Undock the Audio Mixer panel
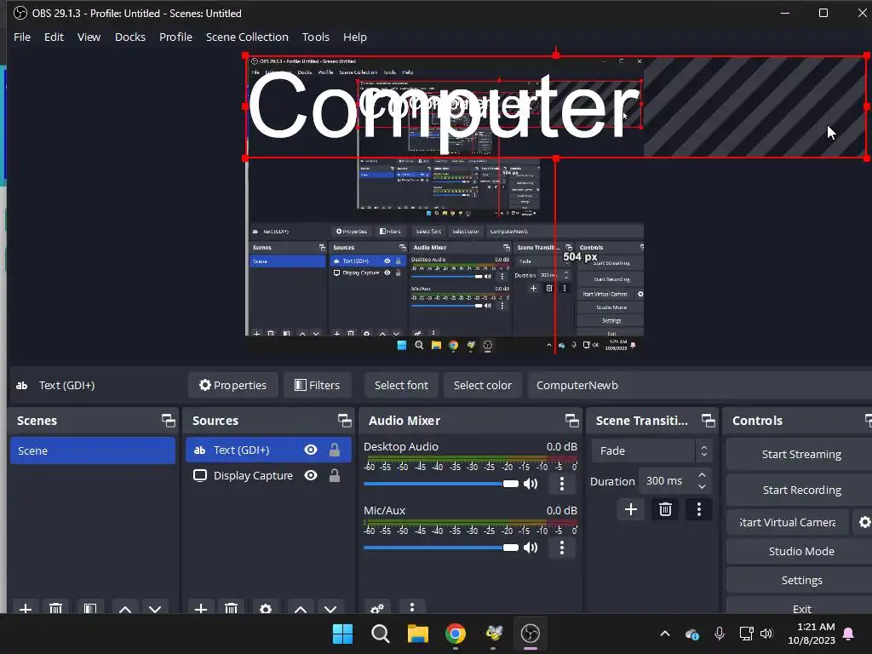The width and height of the screenshot is (872, 654). click(x=571, y=421)
